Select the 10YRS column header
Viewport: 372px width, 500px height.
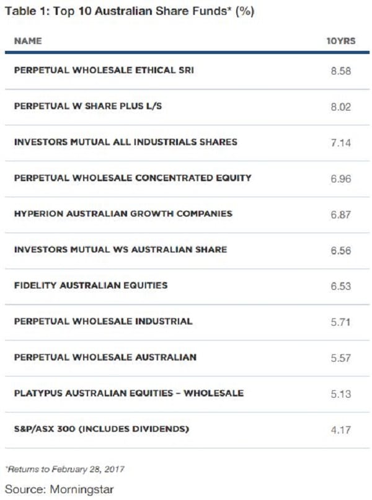coord(340,41)
